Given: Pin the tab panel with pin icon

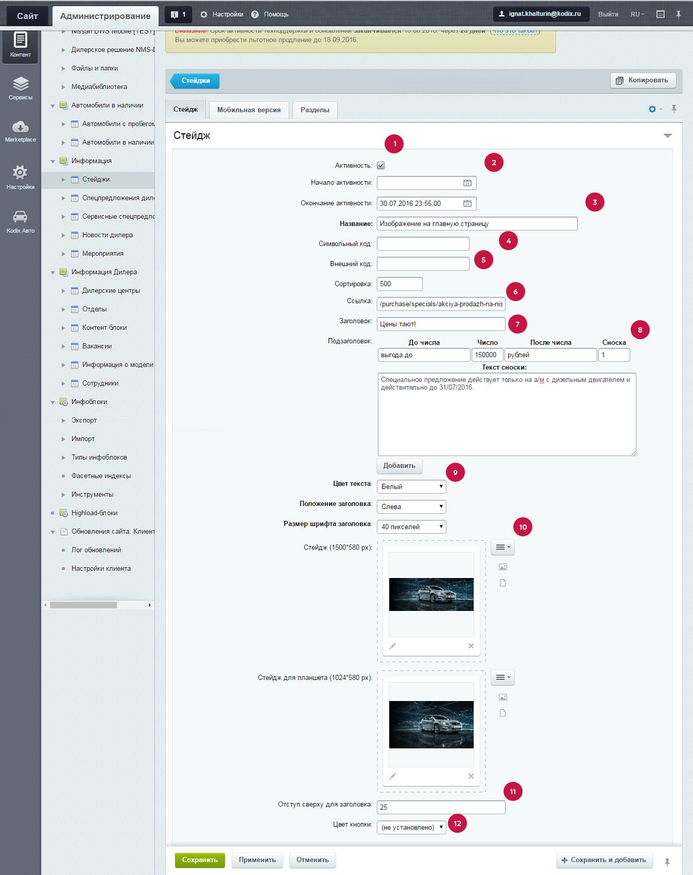Looking at the screenshot, I should [x=674, y=109].
